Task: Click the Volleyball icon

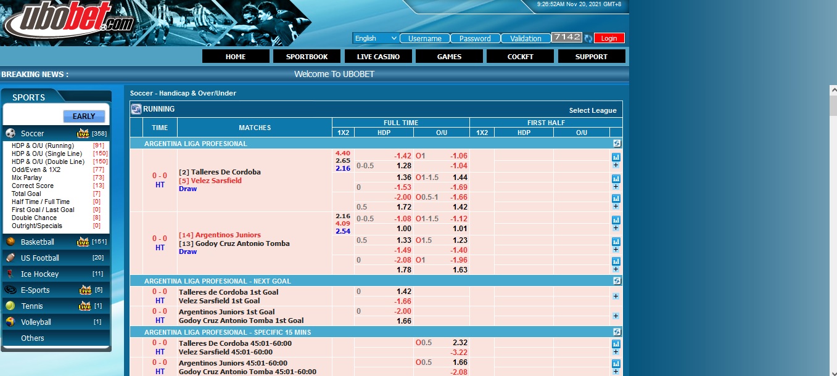Action: pyautogui.click(x=10, y=322)
